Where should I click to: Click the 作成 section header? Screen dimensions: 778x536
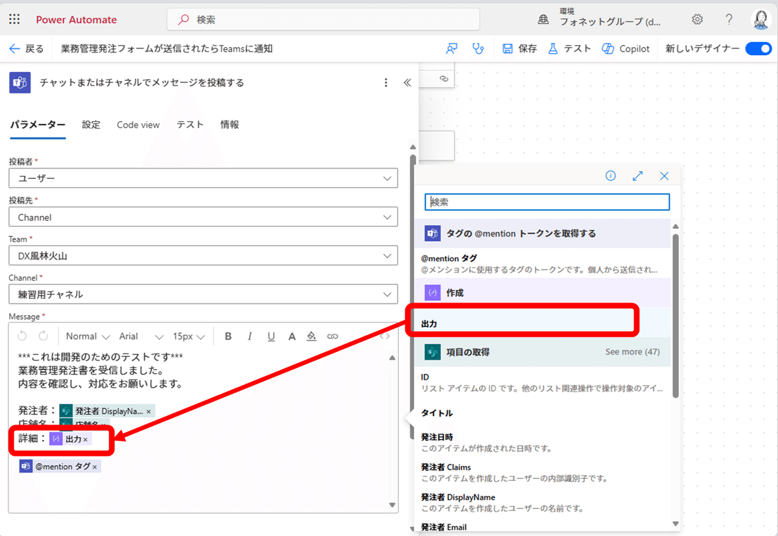click(x=543, y=293)
